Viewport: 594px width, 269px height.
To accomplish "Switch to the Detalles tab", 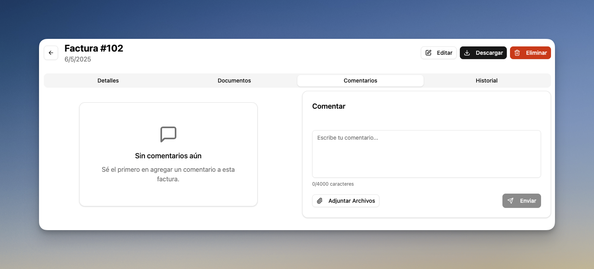I will tap(108, 81).
